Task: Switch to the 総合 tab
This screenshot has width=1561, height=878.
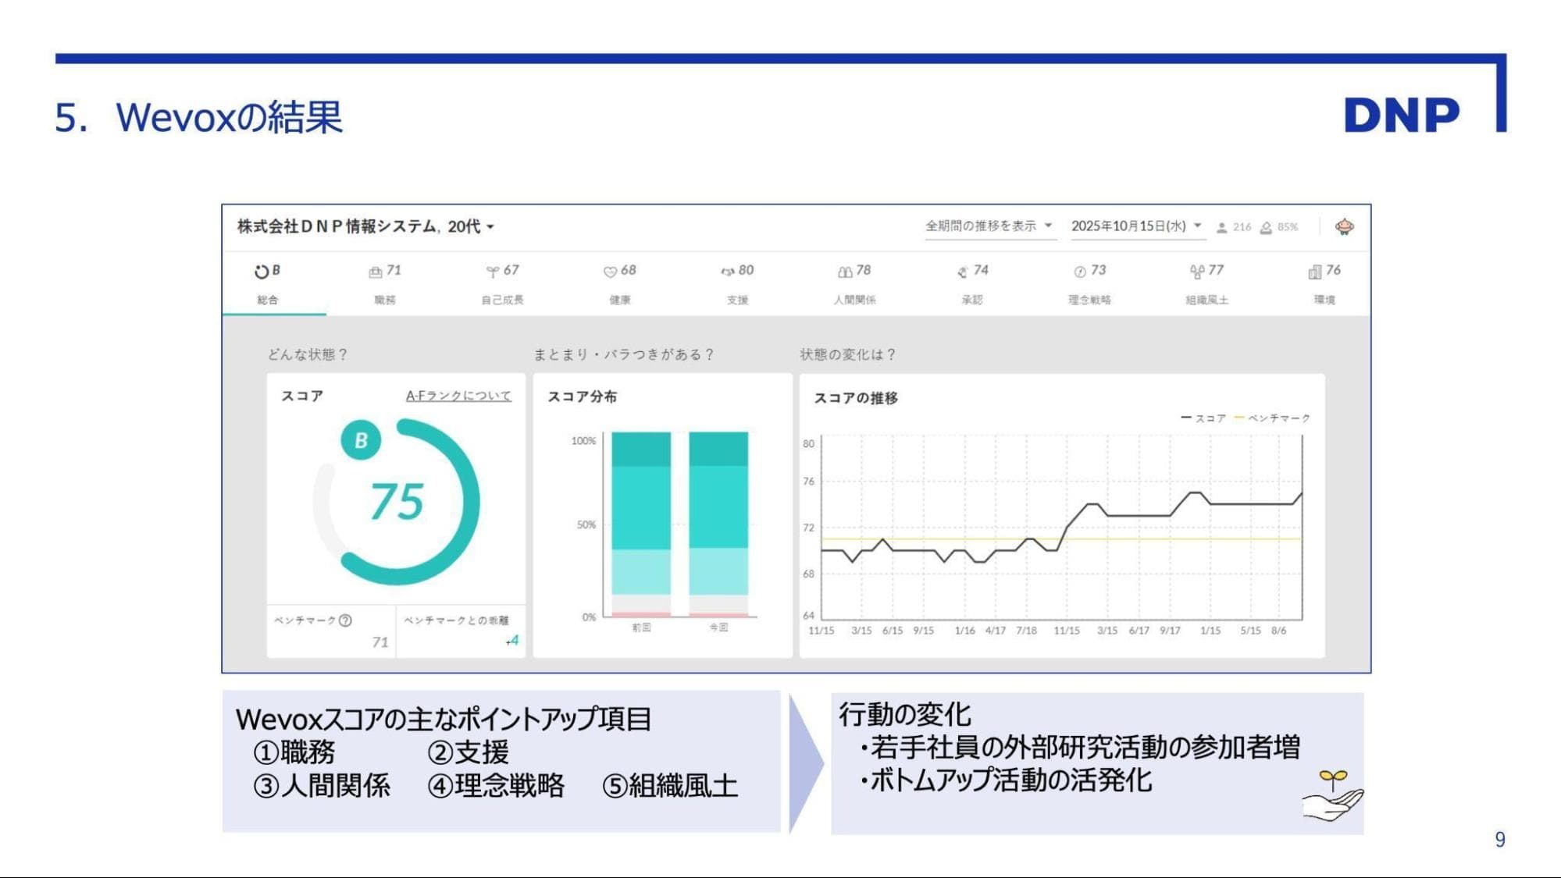Action: tap(268, 284)
